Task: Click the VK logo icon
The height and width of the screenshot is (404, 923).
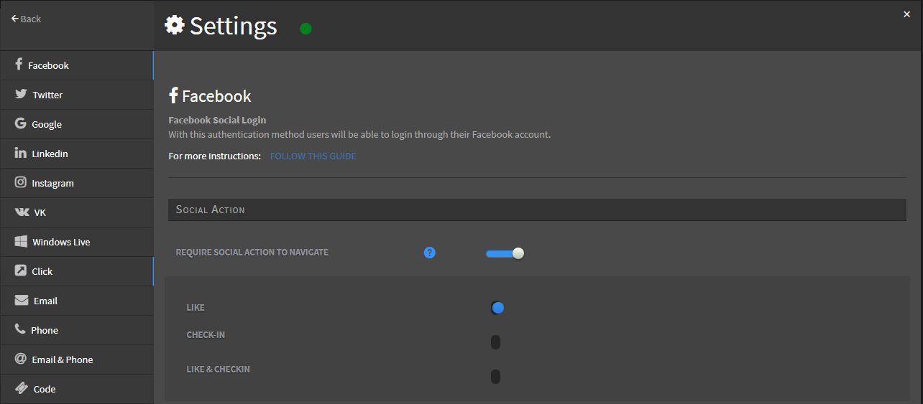Action: [22, 212]
